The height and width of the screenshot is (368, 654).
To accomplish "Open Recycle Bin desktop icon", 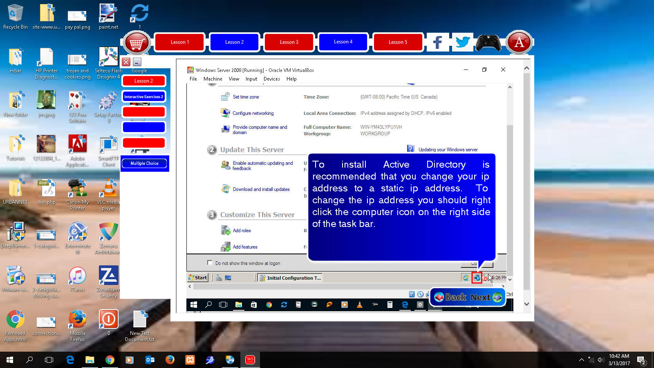I will [16, 17].
